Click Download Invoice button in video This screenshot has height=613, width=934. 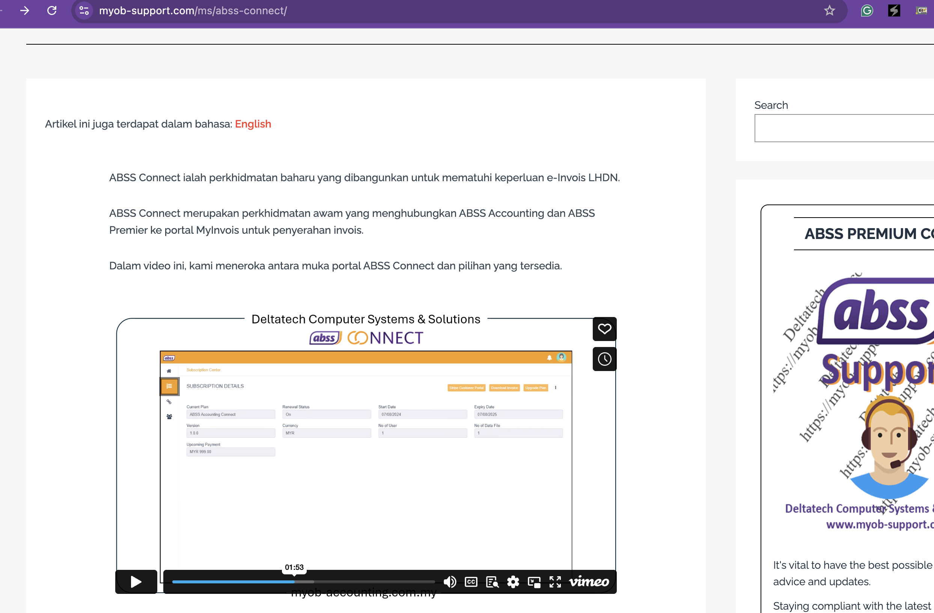(x=504, y=388)
